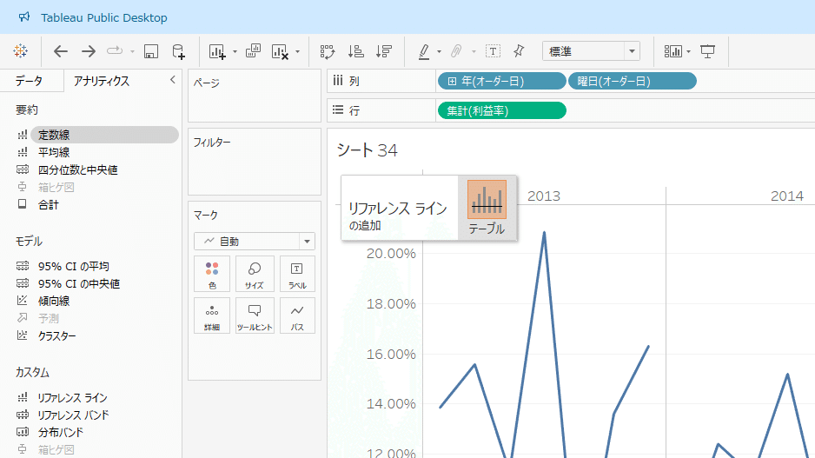Screen dimensions: 815x458
Task: Open the Clear sheet dropdown arrow
Action: tap(297, 51)
